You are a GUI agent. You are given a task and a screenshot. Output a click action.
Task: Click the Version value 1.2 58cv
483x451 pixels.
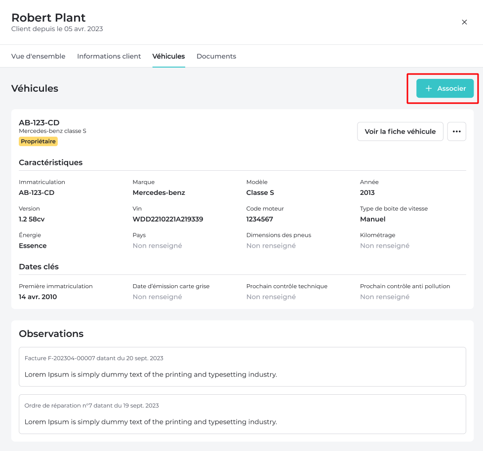click(32, 219)
